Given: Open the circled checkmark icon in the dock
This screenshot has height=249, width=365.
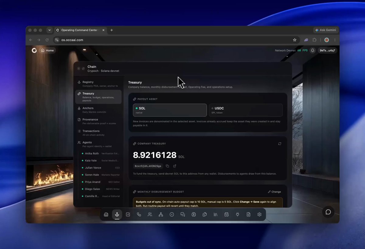Looking at the screenshot, I should [x=172, y=214].
